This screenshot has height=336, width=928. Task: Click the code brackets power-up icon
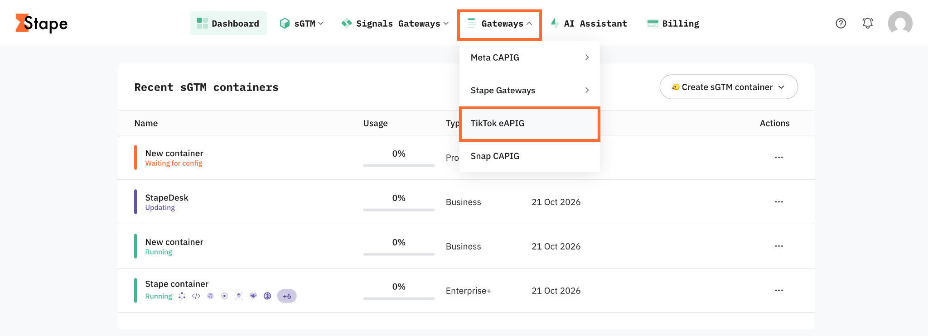196,296
